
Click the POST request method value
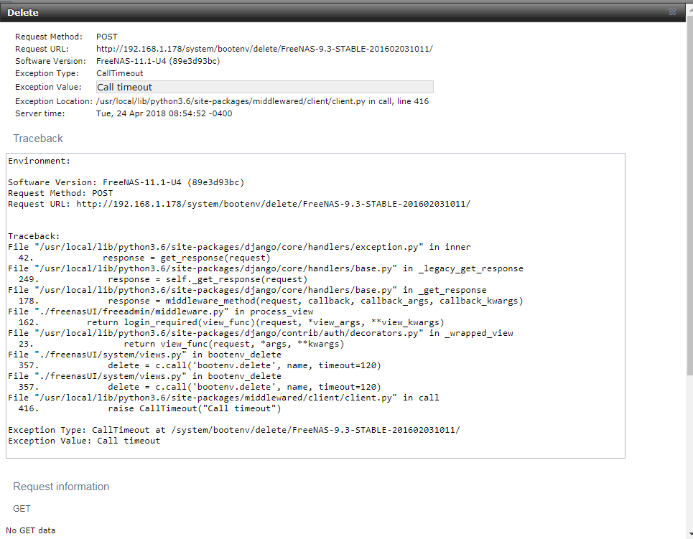pos(107,37)
